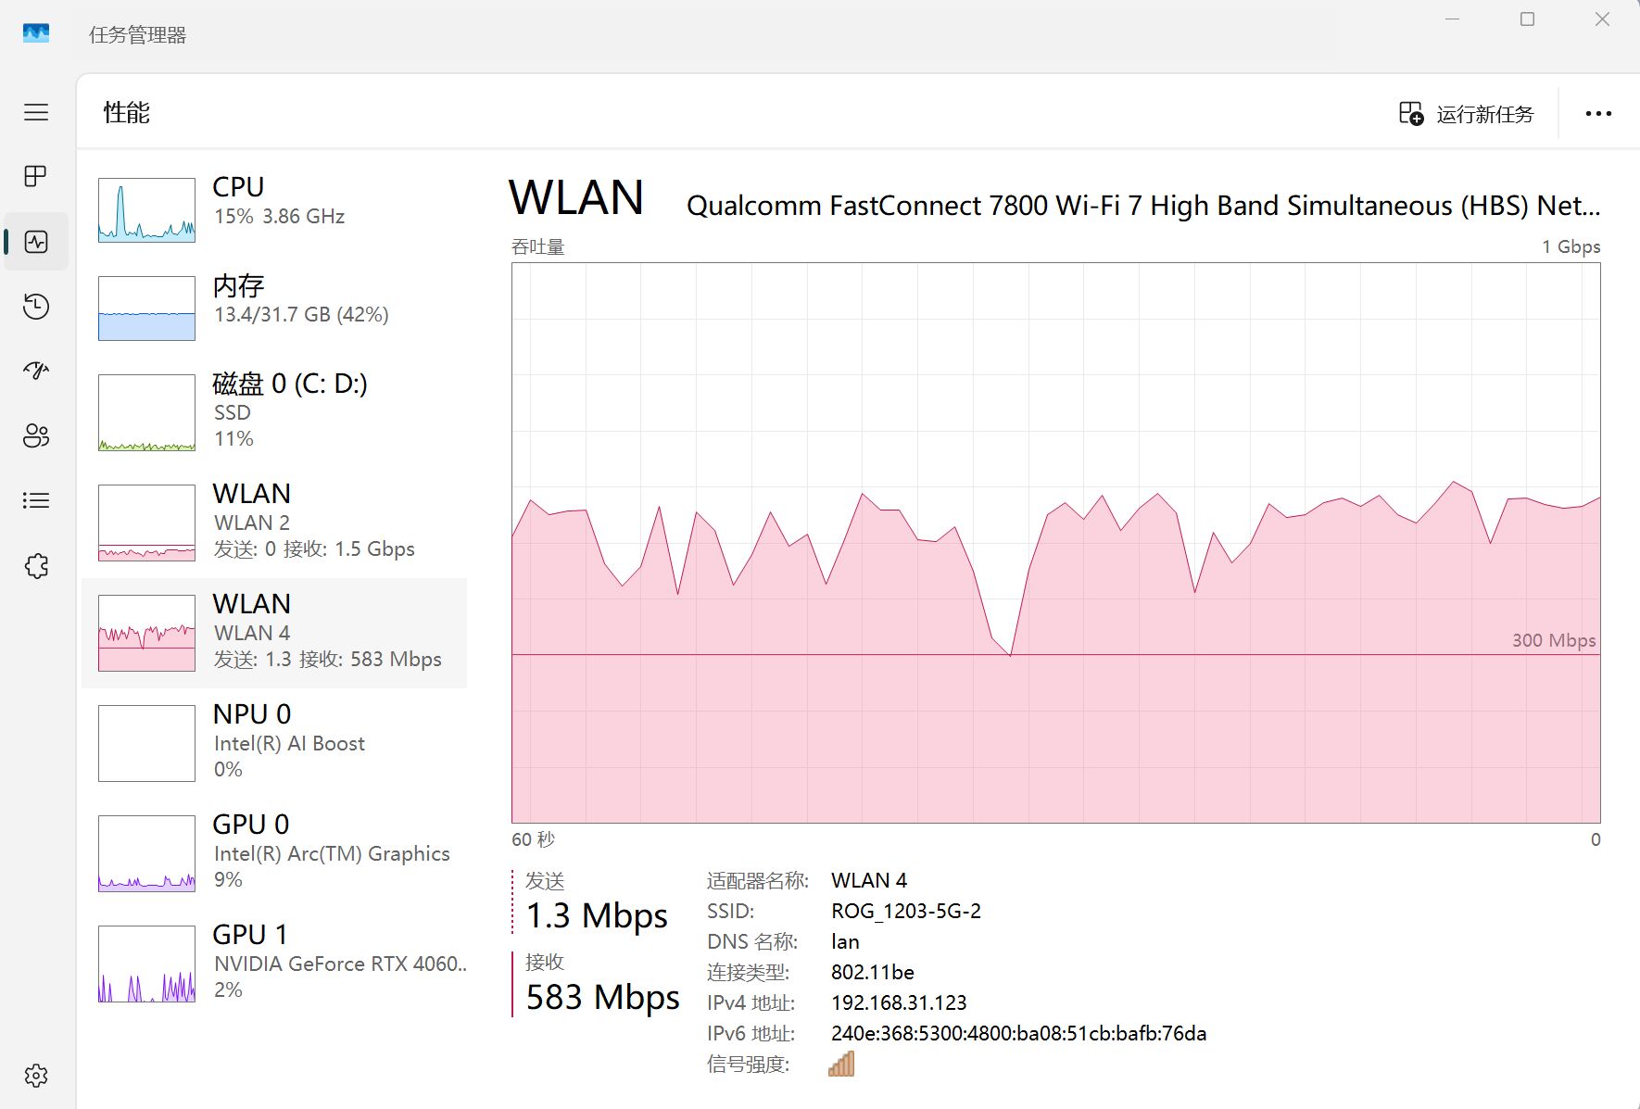The height and width of the screenshot is (1109, 1640).
Task: Open the App history page icon
Action: 36,307
